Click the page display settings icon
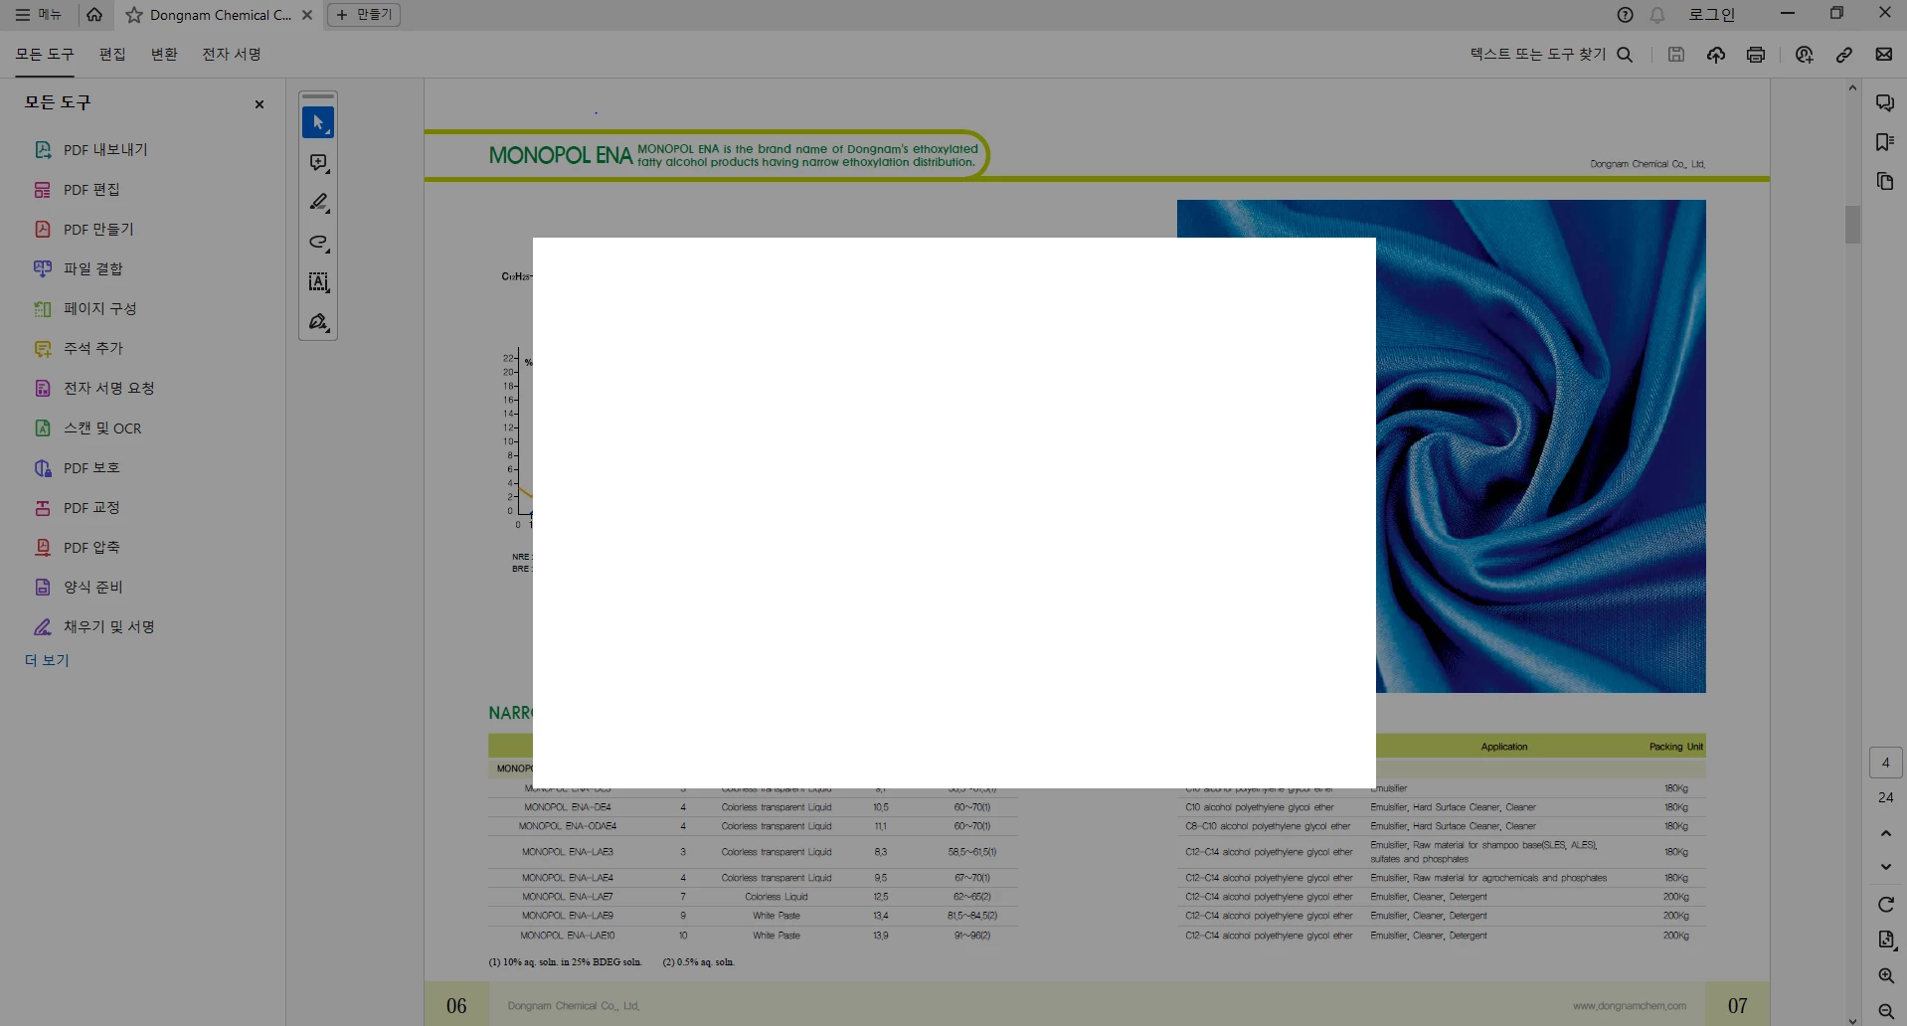The image size is (1907, 1026). tap(1886, 940)
